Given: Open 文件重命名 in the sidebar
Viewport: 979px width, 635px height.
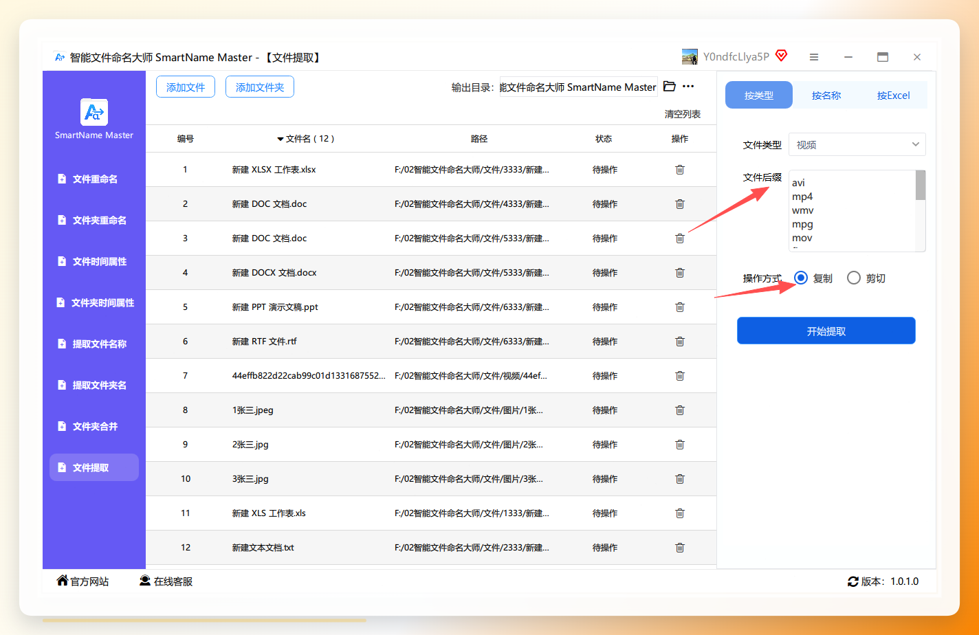Looking at the screenshot, I should (x=94, y=179).
